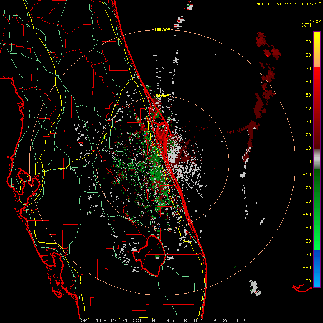Select the 90 value on the velocity scale
The height and width of the screenshot is (323, 323).
308,42
